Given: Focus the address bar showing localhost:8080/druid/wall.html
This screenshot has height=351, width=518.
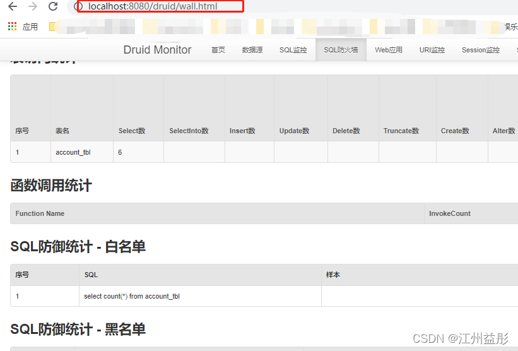Looking at the screenshot, I should (153, 6).
